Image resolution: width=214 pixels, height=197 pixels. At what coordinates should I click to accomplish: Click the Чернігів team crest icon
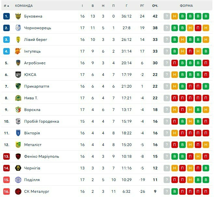pyautogui.click(x=18, y=168)
